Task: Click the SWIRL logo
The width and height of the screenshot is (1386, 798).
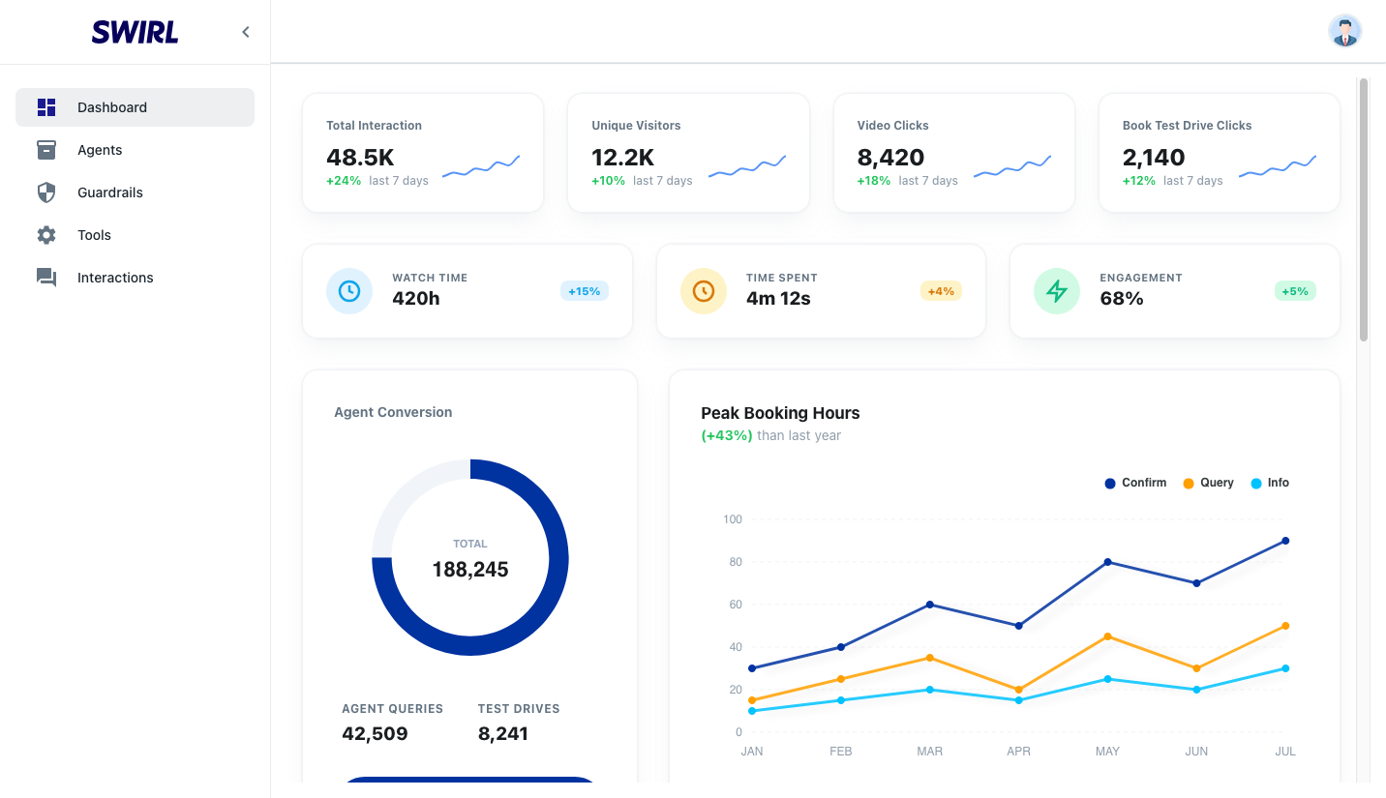Action: coord(135,32)
